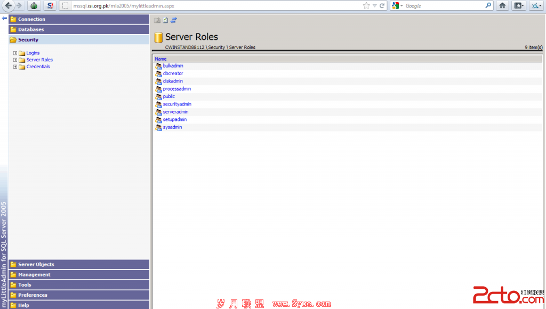Open the sysadmin role
Image resolution: width=546 pixels, height=309 pixels.
click(x=172, y=127)
